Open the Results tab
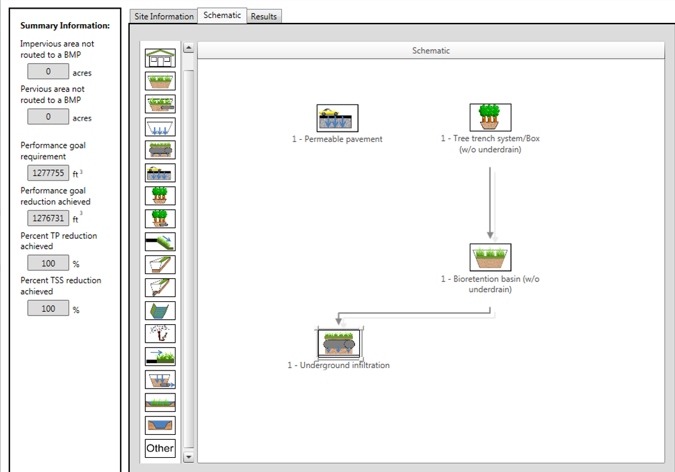Screen dimensions: 675x472 (263, 16)
